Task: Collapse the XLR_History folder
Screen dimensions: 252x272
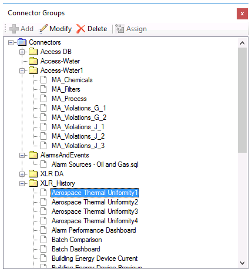Action: pos(22,183)
